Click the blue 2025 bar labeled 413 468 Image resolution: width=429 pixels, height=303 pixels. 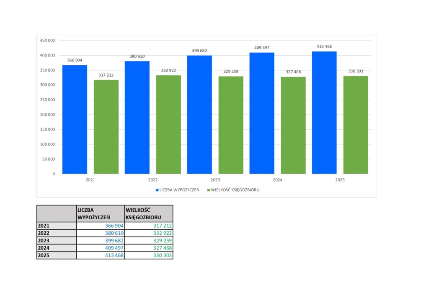point(324,112)
